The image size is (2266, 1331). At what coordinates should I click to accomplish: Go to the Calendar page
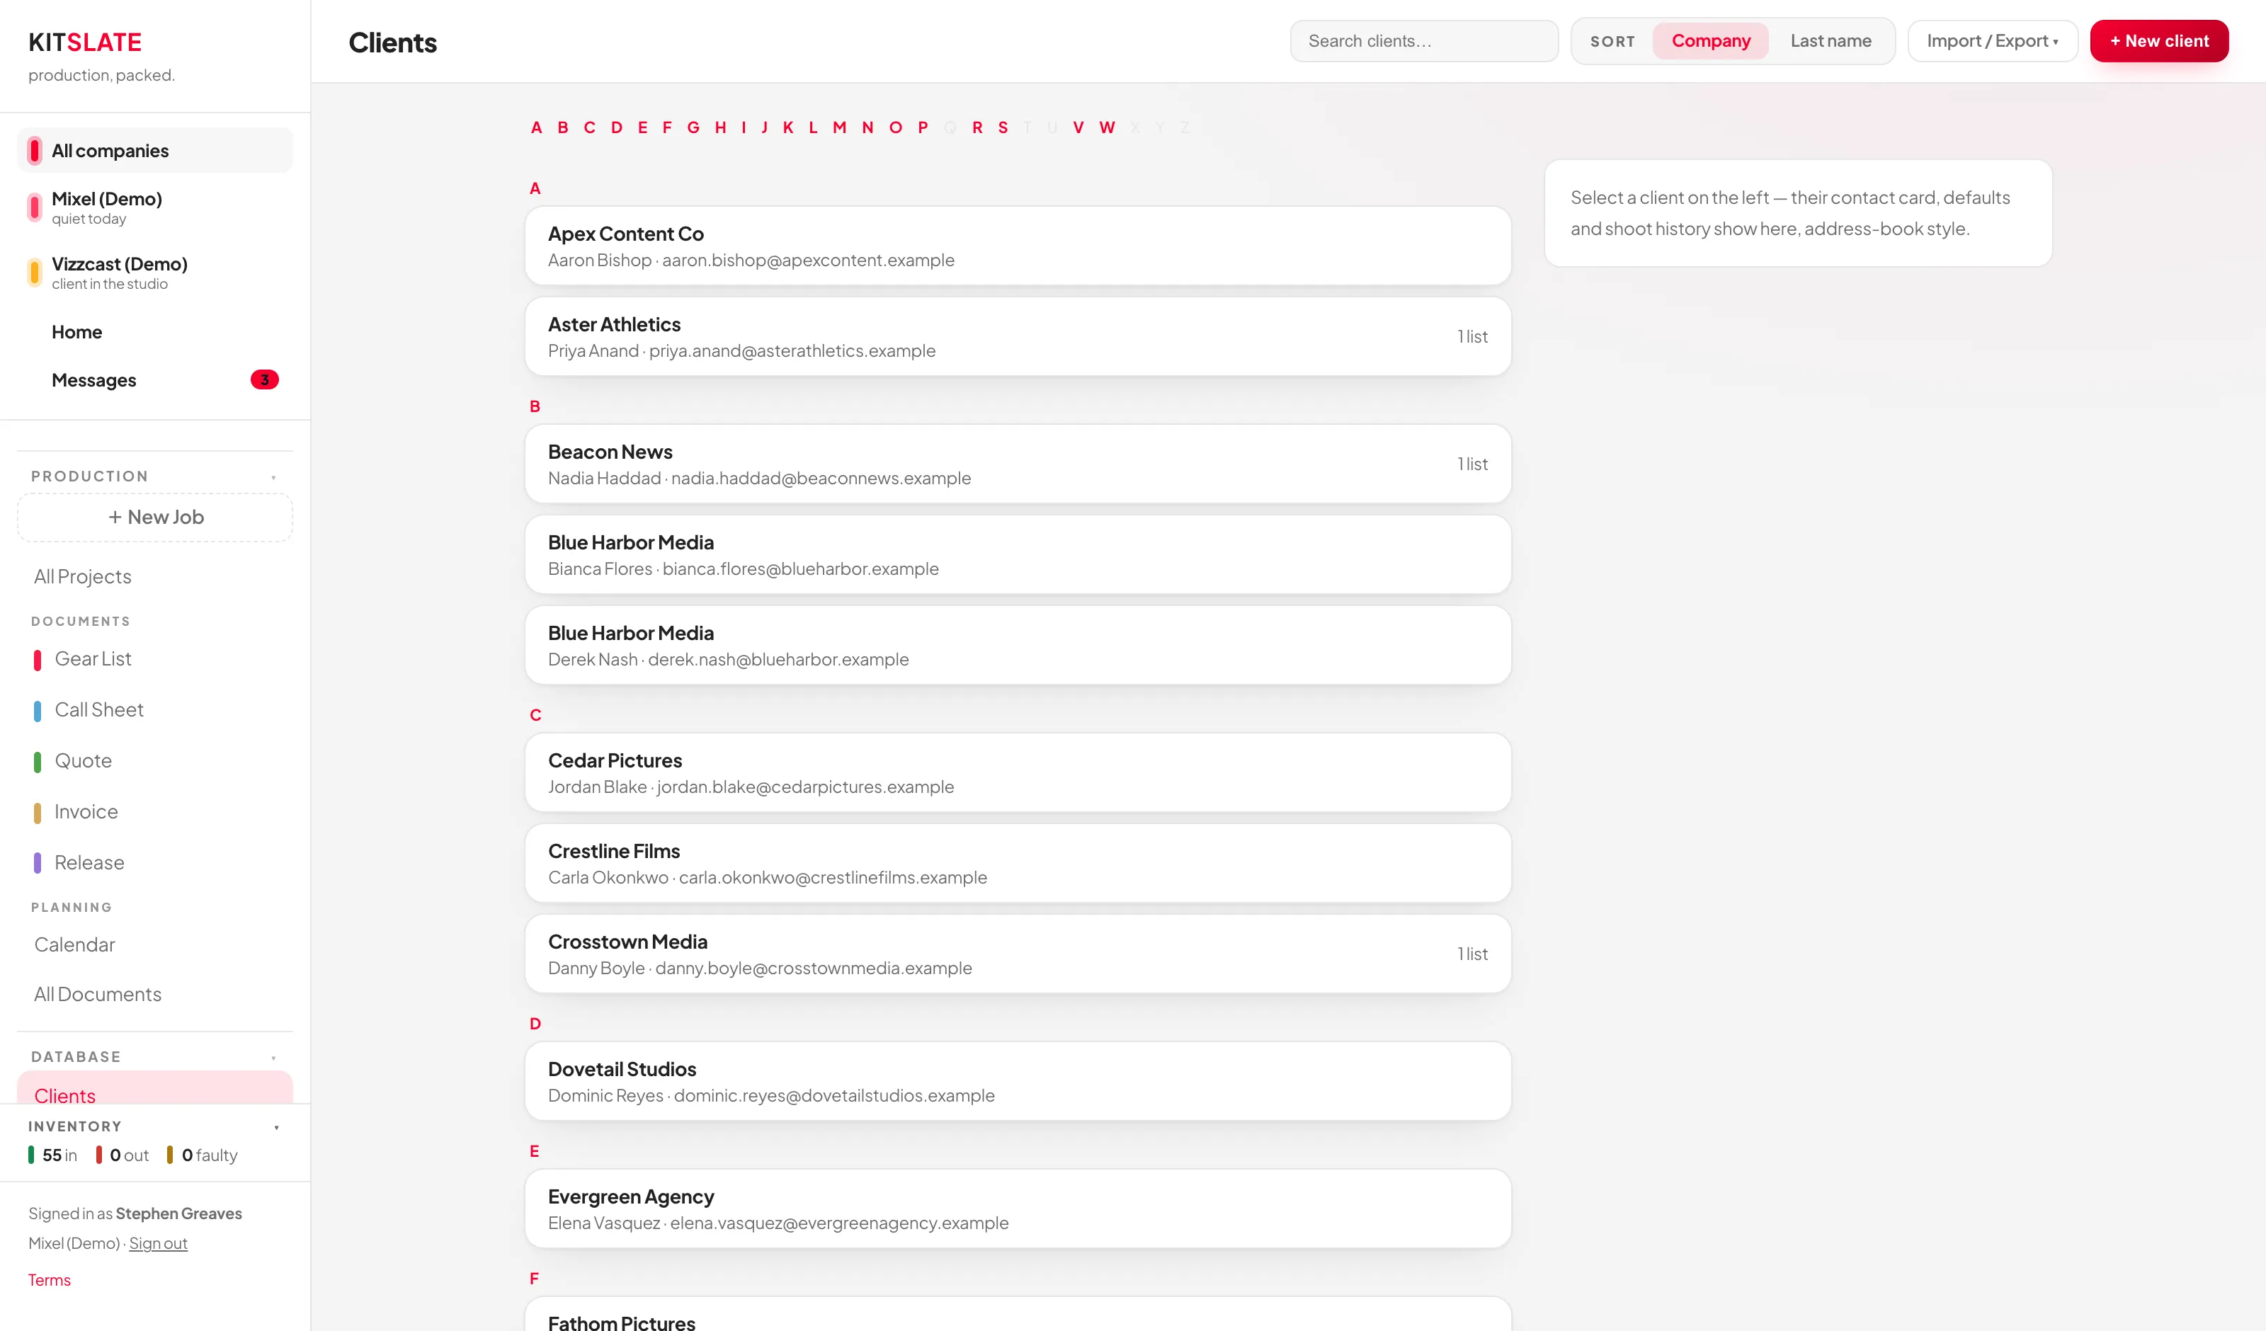74,944
